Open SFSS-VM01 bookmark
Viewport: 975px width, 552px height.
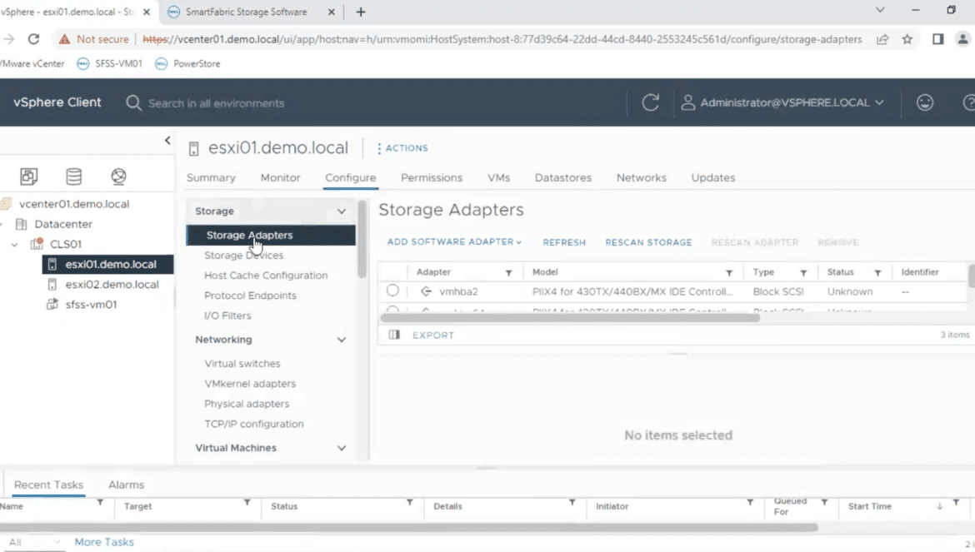(109, 63)
